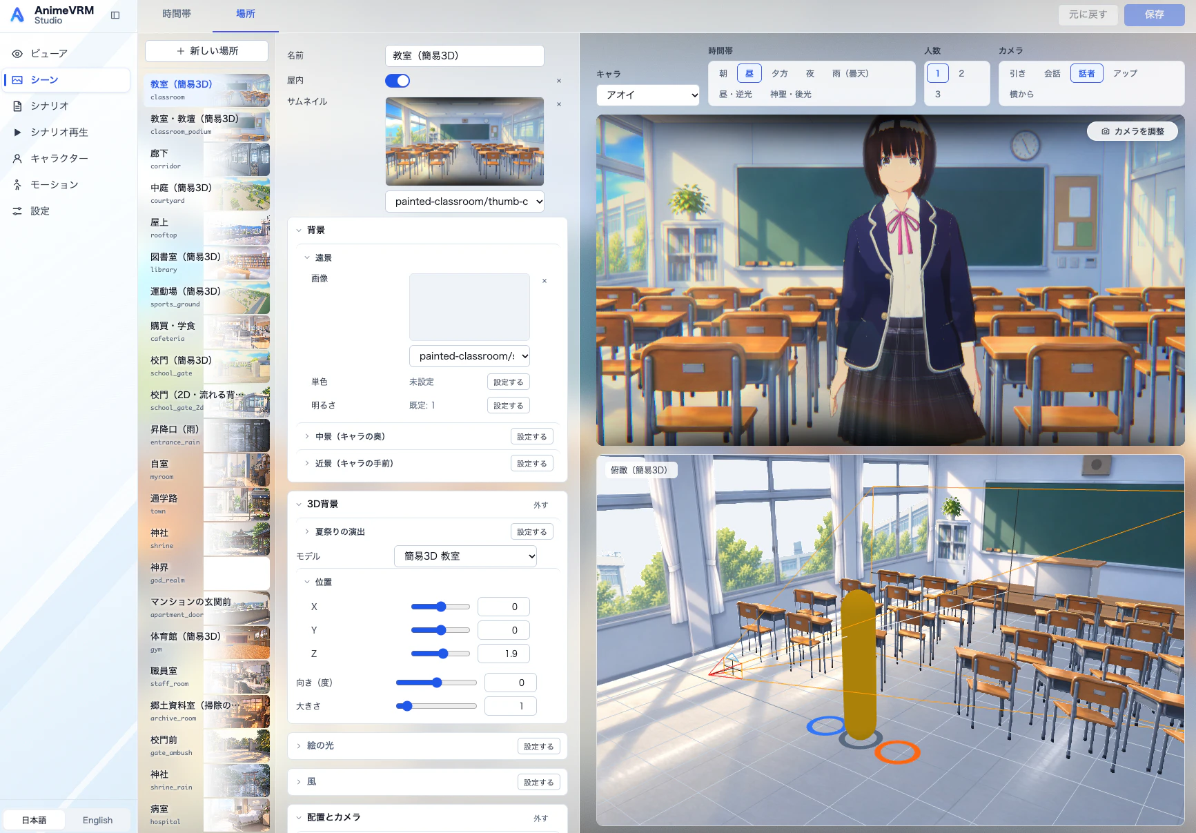This screenshot has height=833, width=1196.
Task: Click the 位置 Z value field
Action: click(x=503, y=654)
